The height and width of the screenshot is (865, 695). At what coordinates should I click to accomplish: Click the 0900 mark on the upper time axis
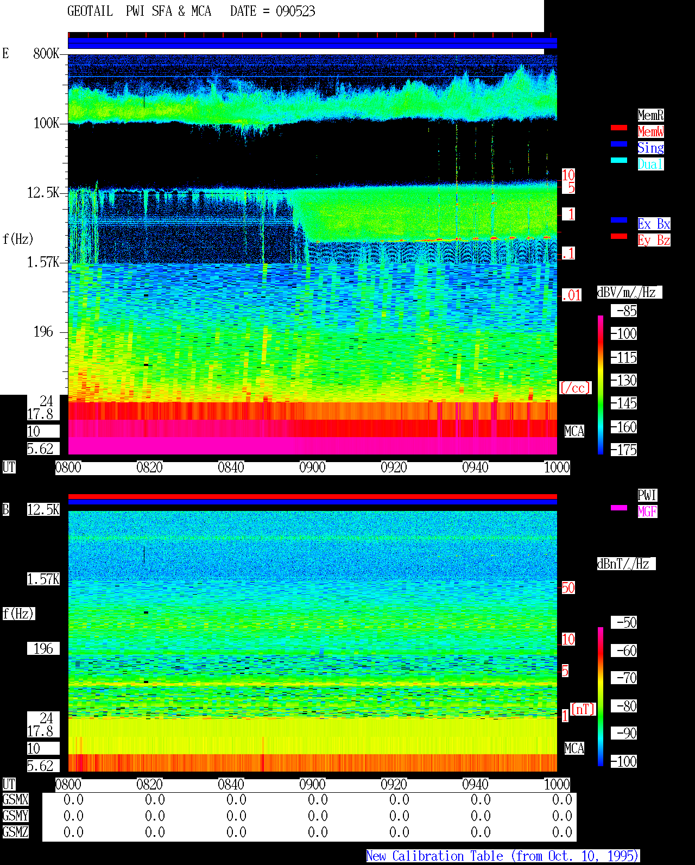point(313,468)
